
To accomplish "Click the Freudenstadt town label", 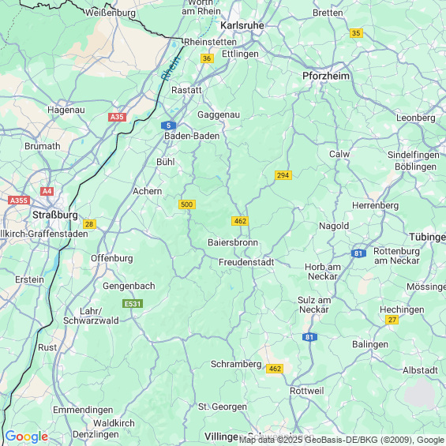I will point(246,262).
